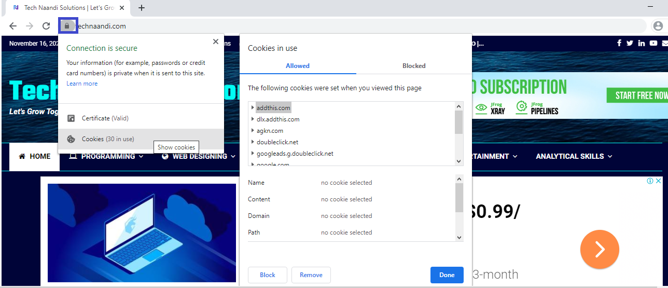Click the Cookies in use title

272,48
